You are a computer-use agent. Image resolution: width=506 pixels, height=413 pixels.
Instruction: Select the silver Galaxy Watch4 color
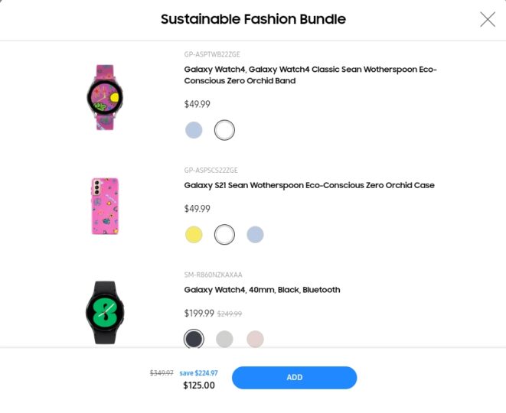point(224,339)
